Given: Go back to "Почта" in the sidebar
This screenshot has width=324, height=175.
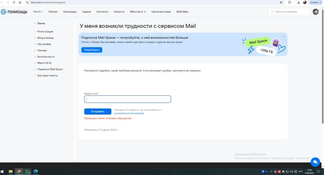Looking at the screenshot, I should 41,23.
